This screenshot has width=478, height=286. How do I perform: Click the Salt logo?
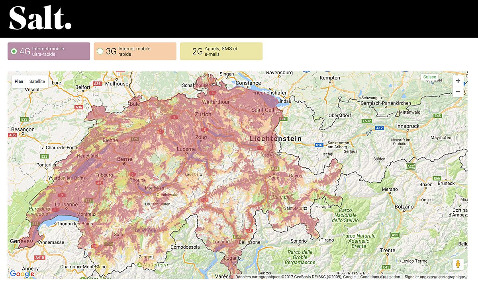point(40,18)
